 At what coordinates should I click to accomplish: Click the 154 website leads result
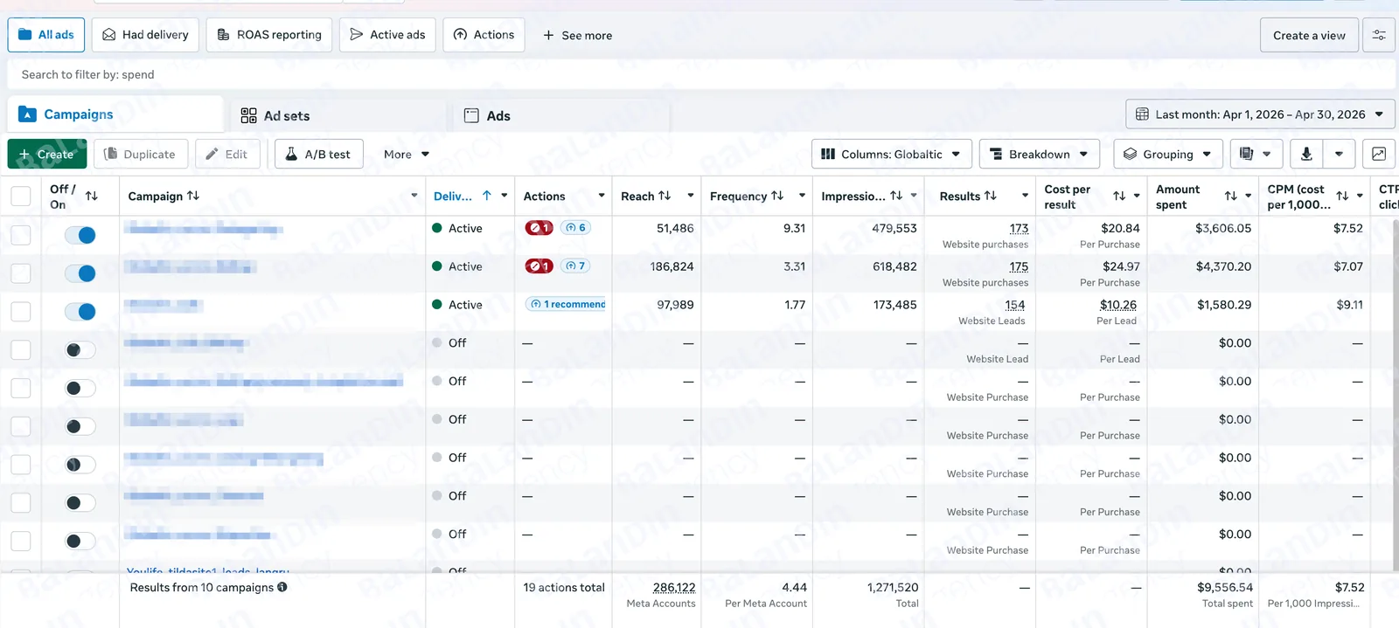coord(1015,305)
